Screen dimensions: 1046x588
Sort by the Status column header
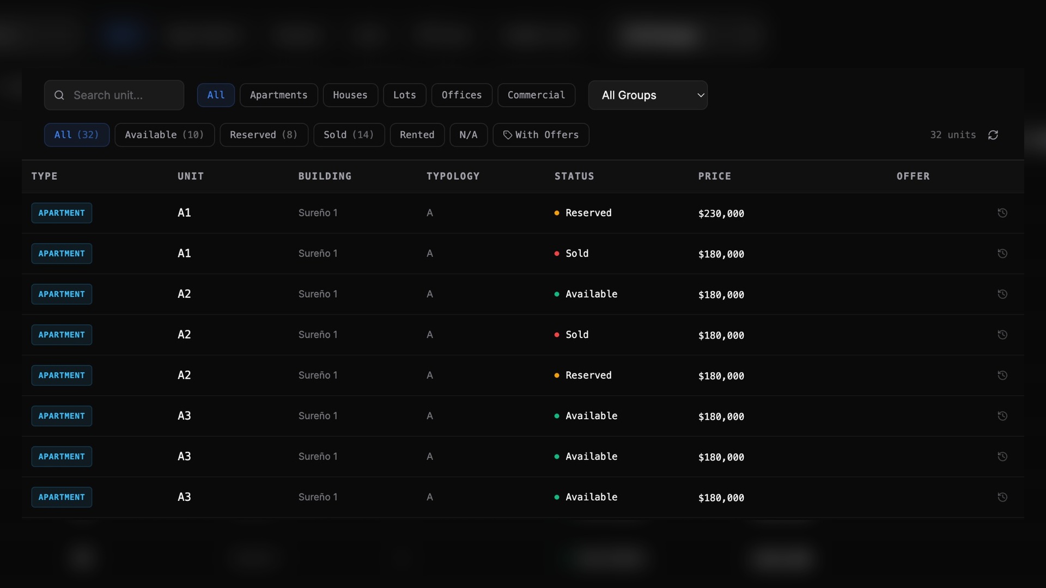tap(574, 176)
